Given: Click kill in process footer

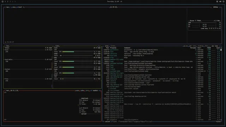Looking at the screenshot, I should coord(131,122).
